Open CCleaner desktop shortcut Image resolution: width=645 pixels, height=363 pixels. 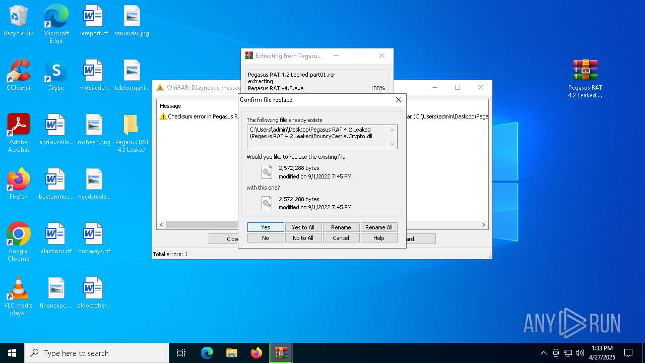tap(19, 75)
